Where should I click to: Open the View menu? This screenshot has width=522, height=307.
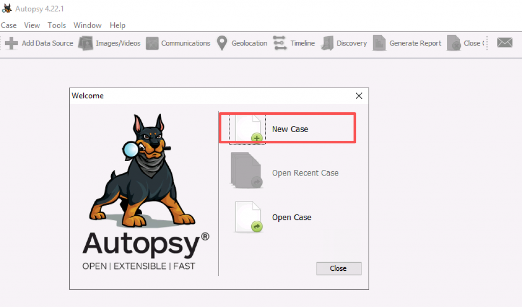(32, 25)
